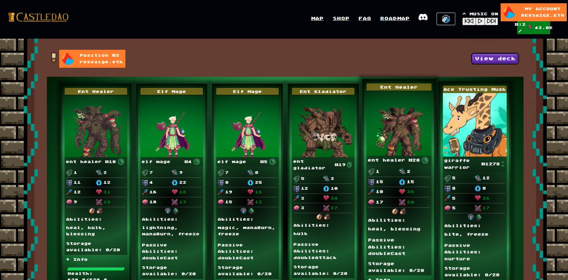Open the Map menu item
The width and height of the screenshot is (568, 280).
[x=317, y=18]
